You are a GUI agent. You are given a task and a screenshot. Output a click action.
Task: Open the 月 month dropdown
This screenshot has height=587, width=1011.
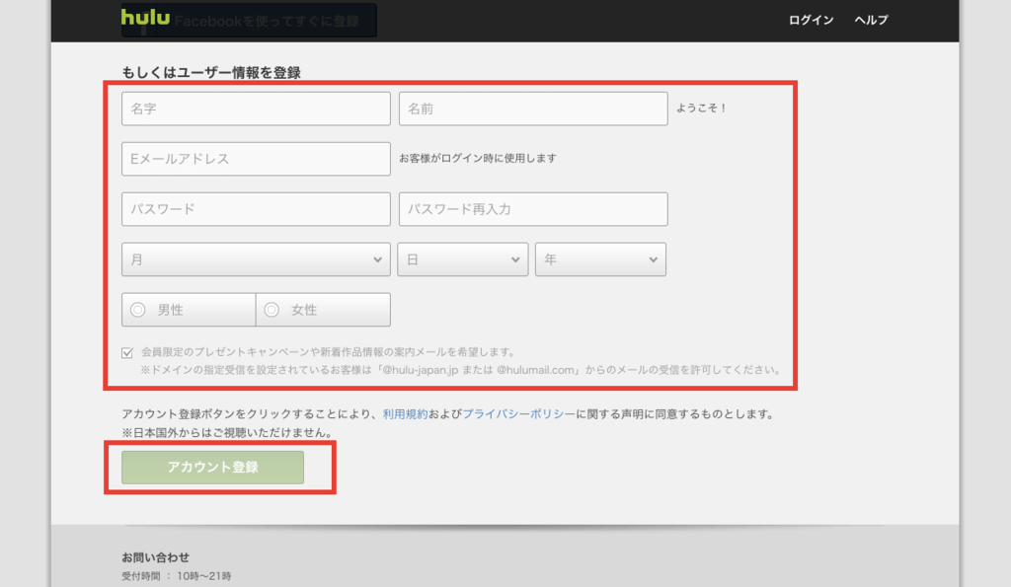coord(256,259)
